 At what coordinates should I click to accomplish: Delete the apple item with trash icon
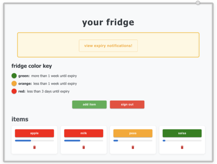pos(34,147)
